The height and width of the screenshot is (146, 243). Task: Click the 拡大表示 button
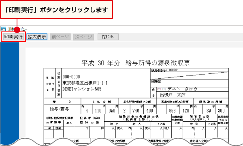pos(37,37)
